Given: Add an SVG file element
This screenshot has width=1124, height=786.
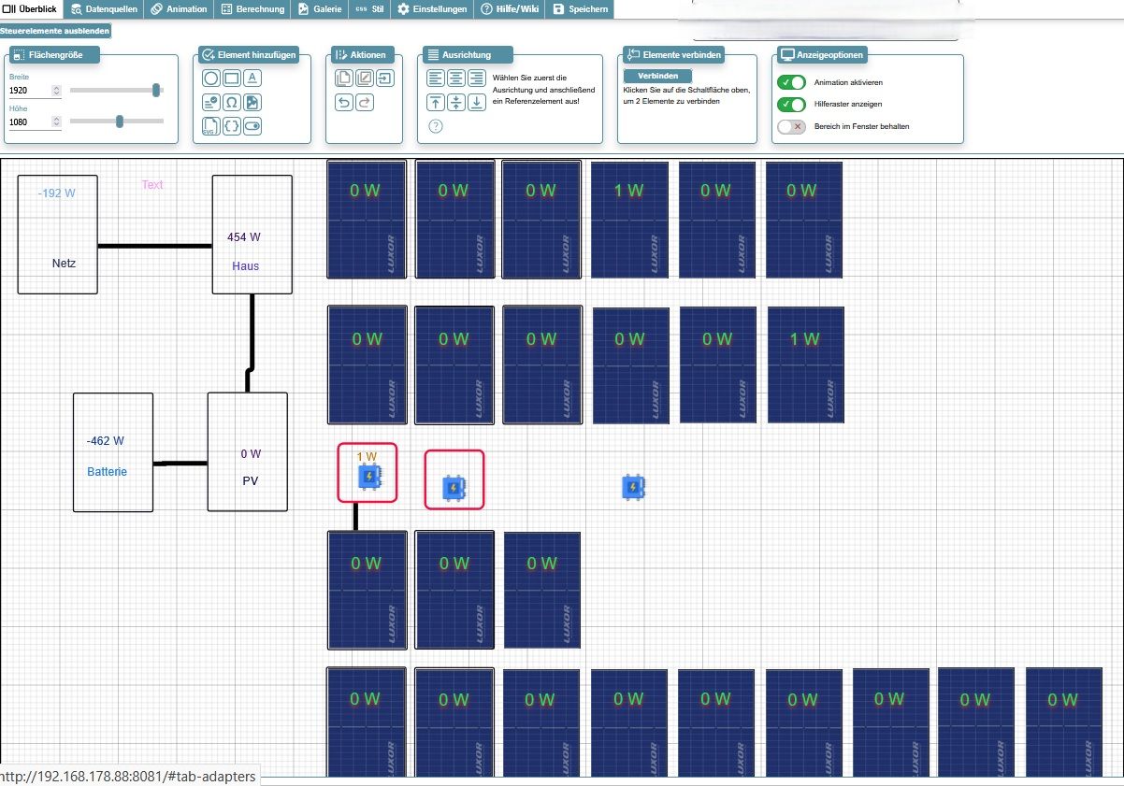Looking at the screenshot, I should pos(211,126).
